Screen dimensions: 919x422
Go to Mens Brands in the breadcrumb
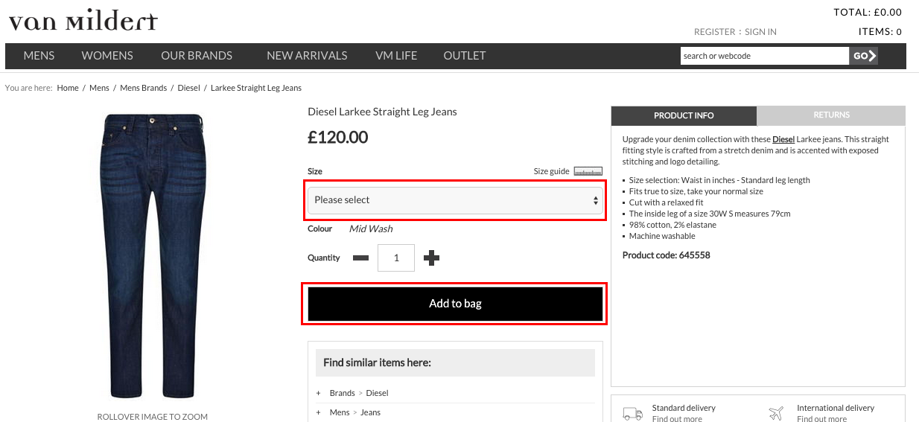(x=143, y=88)
